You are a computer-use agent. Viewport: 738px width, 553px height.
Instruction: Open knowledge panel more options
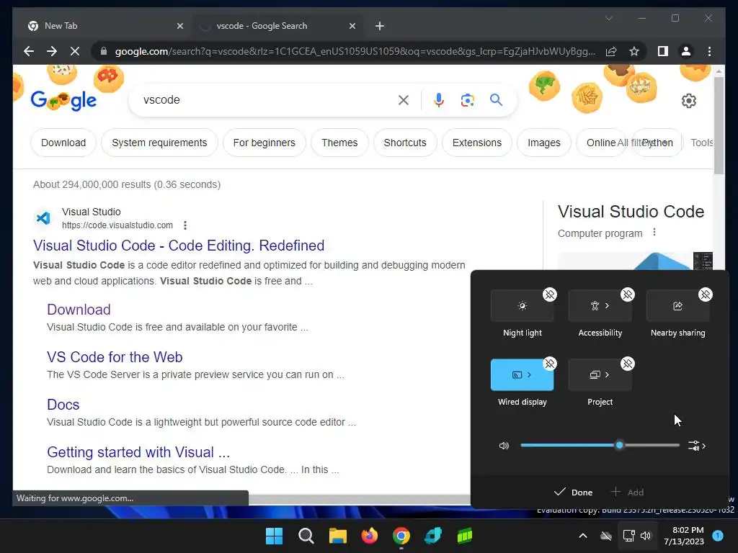click(x=654, y=233)
